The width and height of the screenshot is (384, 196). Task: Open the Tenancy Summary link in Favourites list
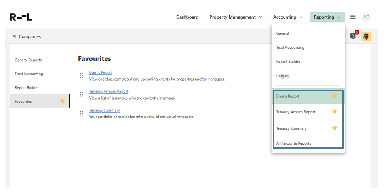105,110
